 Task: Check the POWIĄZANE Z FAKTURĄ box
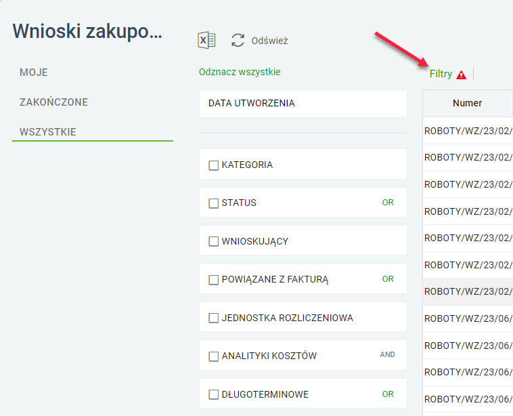tap(214, 280)
